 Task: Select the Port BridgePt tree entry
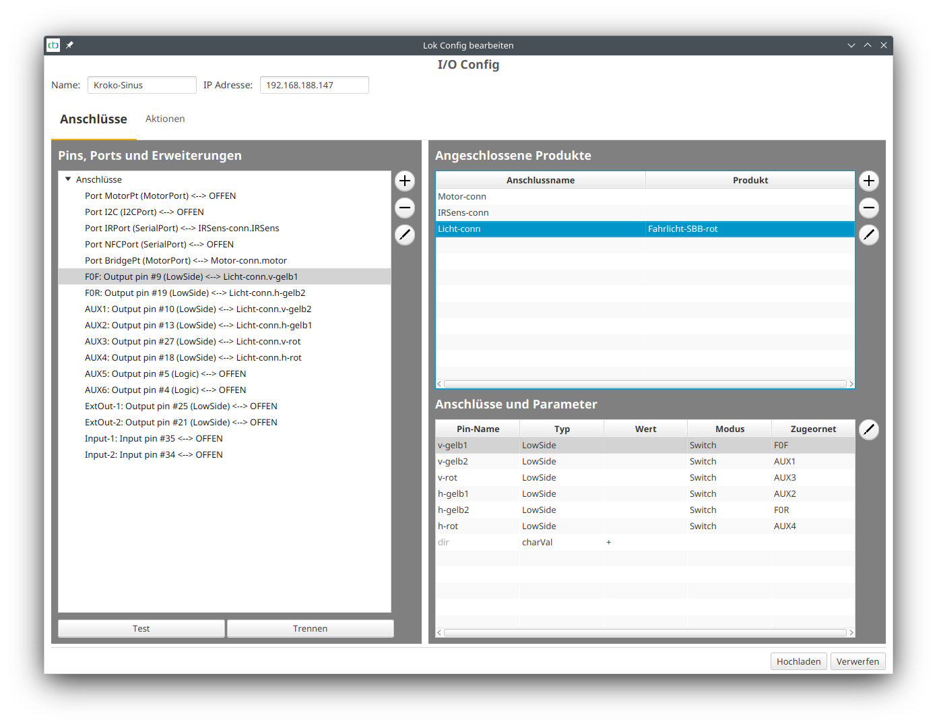(186, 261)
